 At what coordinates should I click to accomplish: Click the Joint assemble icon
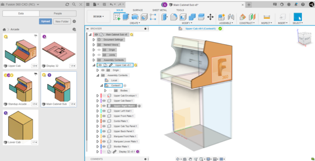coord(231,17)
